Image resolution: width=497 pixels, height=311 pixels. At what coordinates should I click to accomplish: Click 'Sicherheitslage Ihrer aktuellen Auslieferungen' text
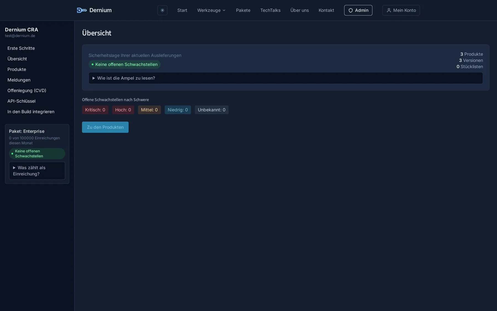(135, 55)
